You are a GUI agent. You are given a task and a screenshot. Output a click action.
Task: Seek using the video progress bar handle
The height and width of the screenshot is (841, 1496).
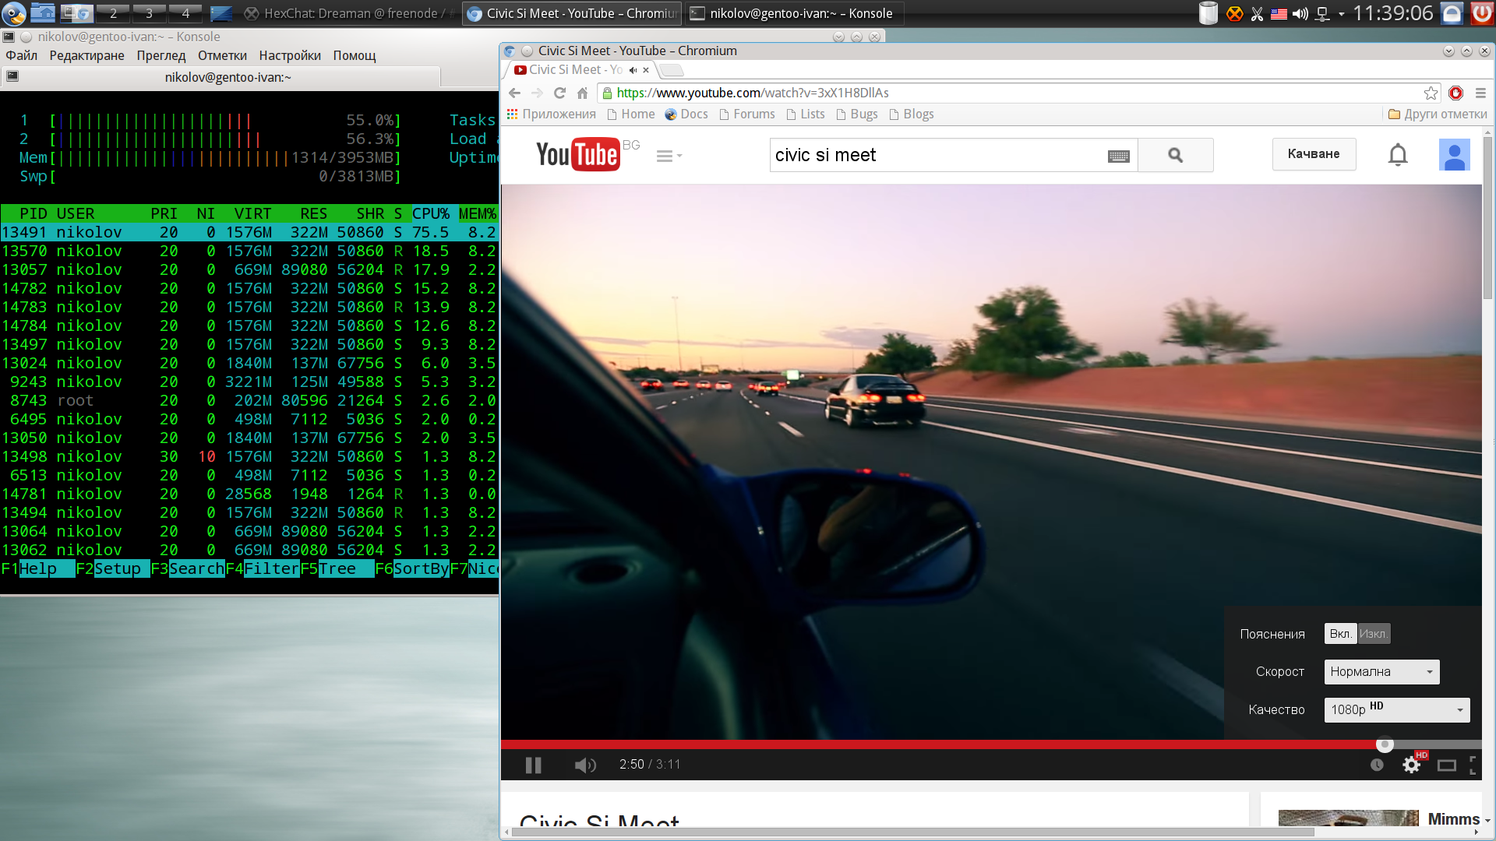coord(1385,744)
